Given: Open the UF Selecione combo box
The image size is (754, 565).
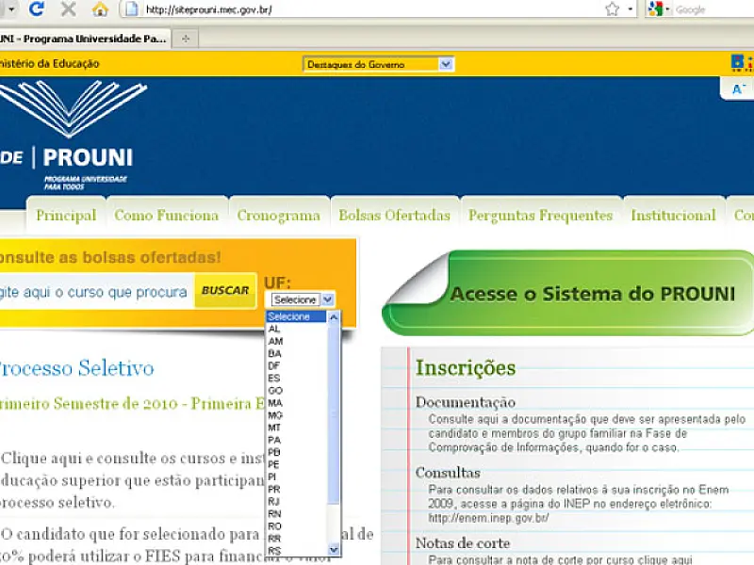Looking at the screenshot, I should 303,299.
